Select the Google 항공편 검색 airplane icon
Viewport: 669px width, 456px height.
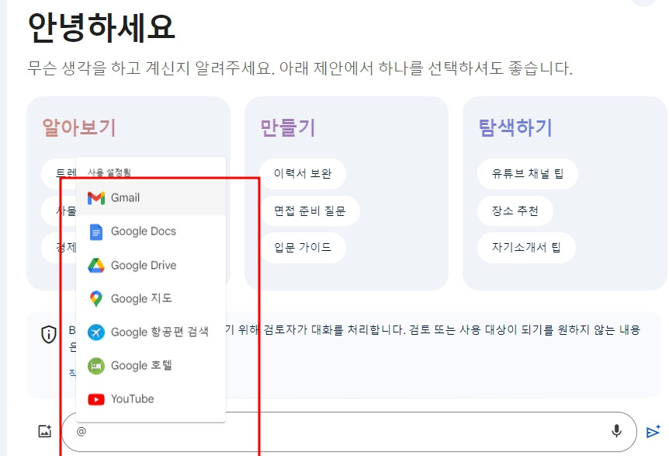[96, 331]
